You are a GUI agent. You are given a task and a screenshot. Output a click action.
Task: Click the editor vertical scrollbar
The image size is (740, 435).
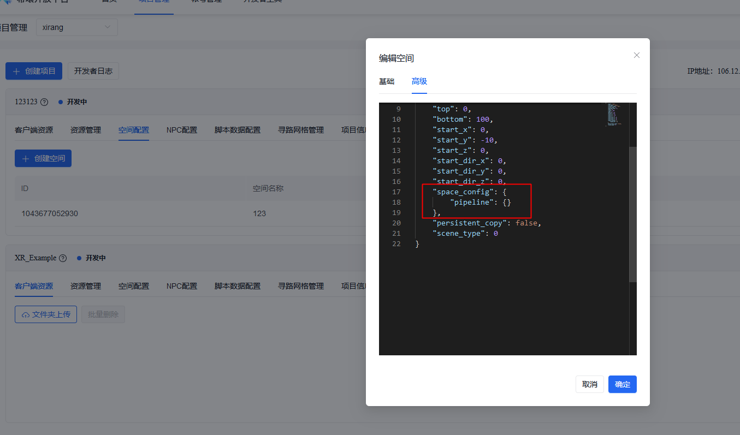[x=633, y=213]
